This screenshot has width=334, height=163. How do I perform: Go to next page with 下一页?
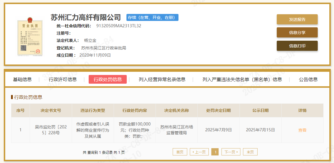(x=231, y=152)
